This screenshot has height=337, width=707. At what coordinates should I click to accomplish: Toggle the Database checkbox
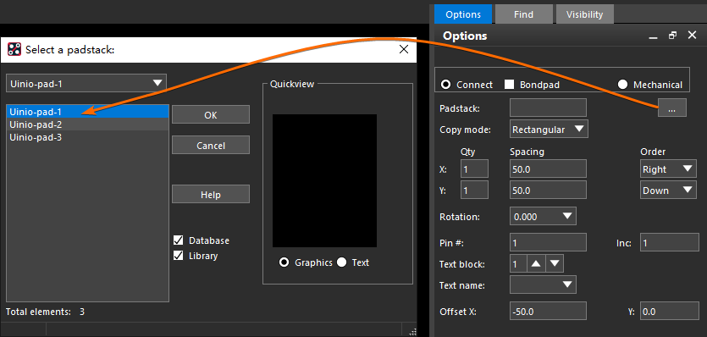(179, 240)
